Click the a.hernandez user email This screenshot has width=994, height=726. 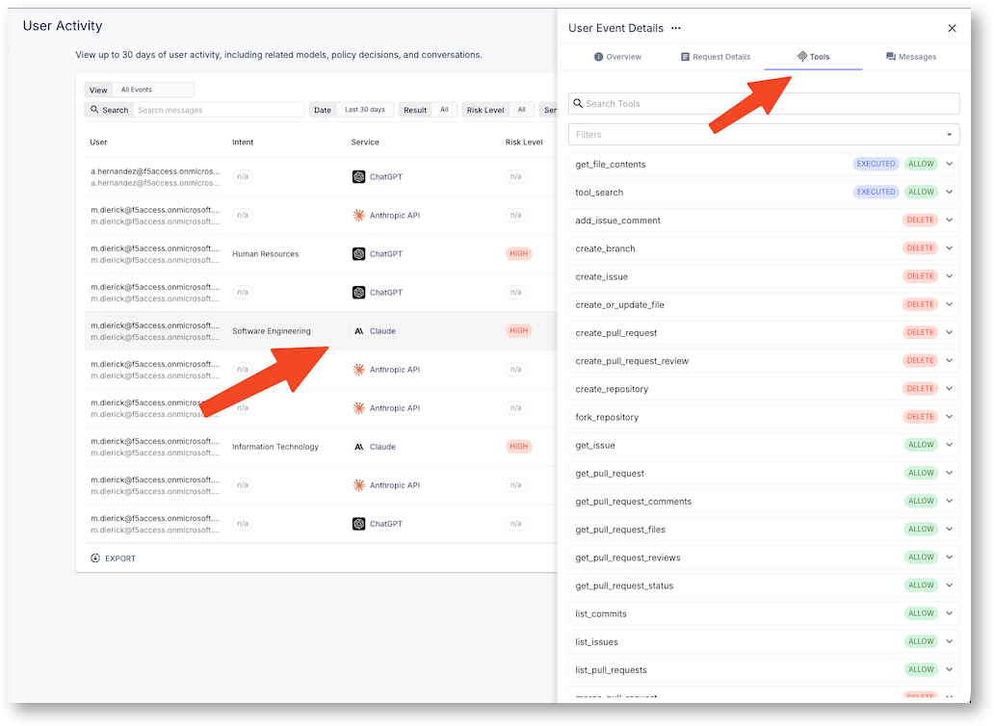coord(155,171)
